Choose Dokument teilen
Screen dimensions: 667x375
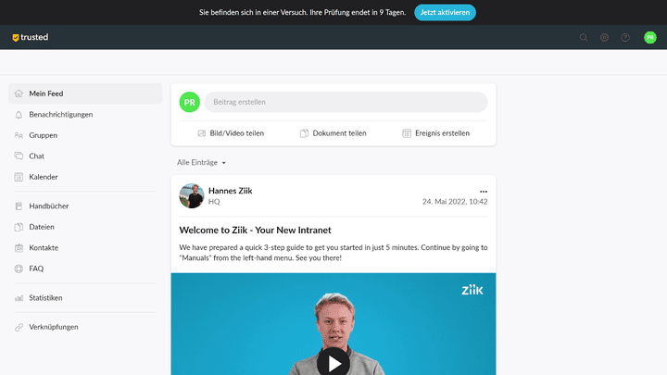(x=333, y=133)
